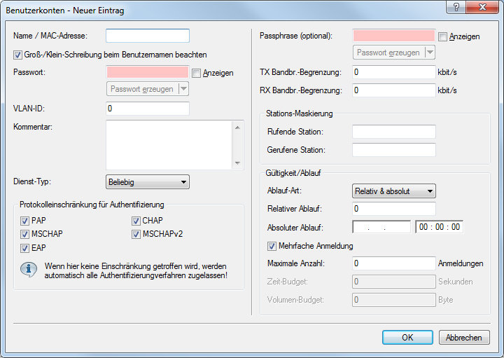Image resolution: width=504 pixels, height=358 pixels.
Task: Click inside the Kommentar text area
Action: coord(168,144)
